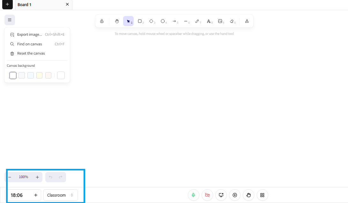Switch to the Board 1 tab

(x=25, y=4)
